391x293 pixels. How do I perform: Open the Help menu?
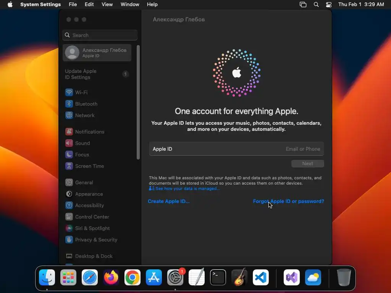pos(152,5)
